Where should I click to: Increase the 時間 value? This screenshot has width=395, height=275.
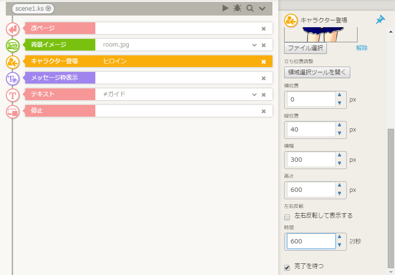point(340,237)
